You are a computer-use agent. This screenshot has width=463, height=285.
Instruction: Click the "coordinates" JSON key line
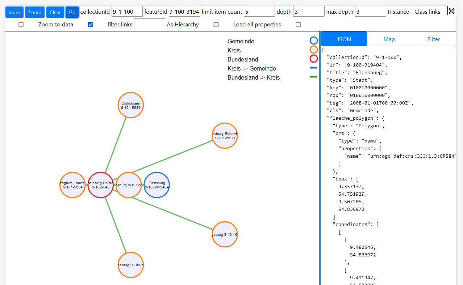(356, 224)
